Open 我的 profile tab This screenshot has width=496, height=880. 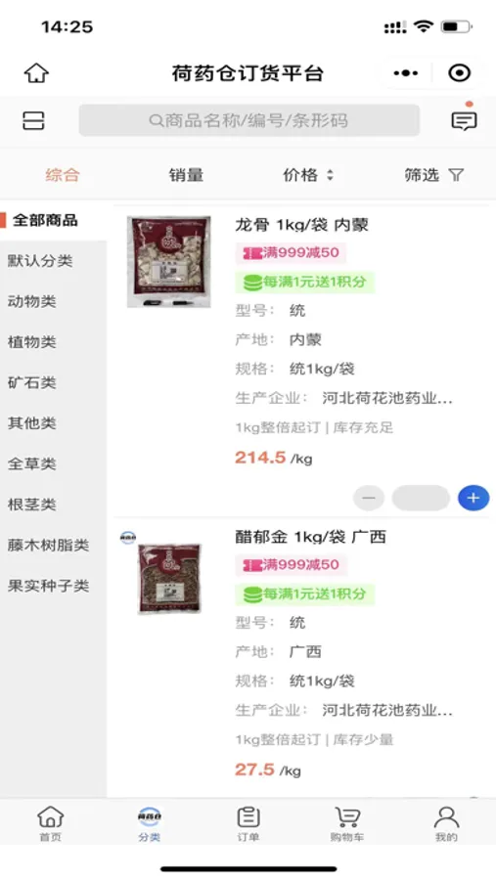pyautogui.click(x=446, y=824)
